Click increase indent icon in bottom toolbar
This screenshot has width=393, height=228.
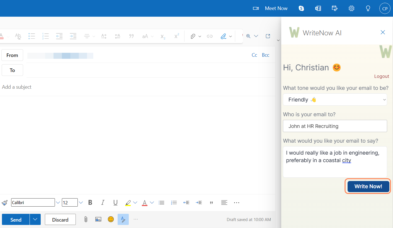point(199,203)
